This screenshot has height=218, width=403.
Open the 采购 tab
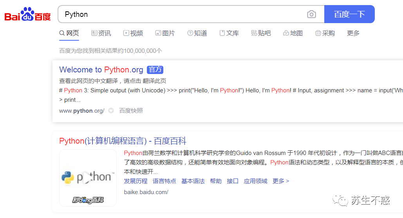tap(325, 33)
